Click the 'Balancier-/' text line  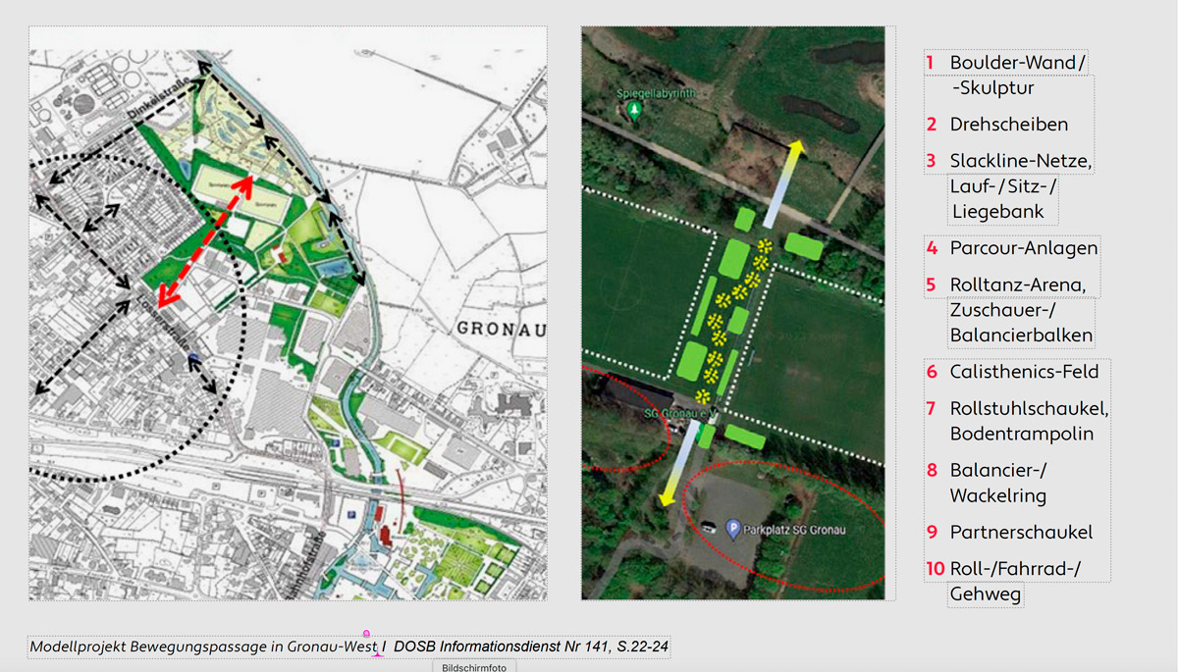[999, 471]
